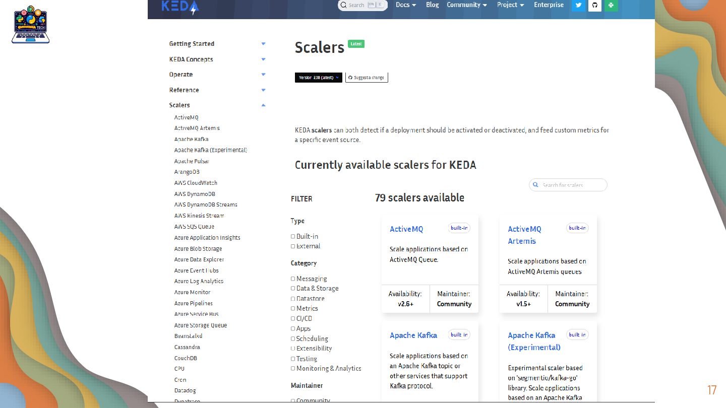726x408 pixels.
Task: Enable the Metrics category filter
Action: click(x=293, y=308)
